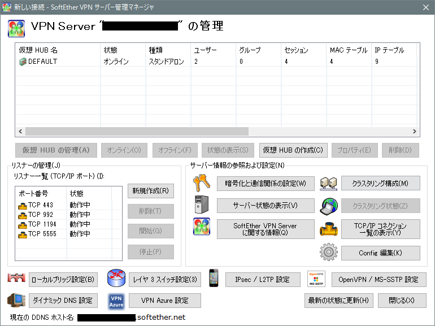This screenshot has height=326, width=435.
Task: Click hub list horizontal scrollbar right arrow
Action: point(414,131)
